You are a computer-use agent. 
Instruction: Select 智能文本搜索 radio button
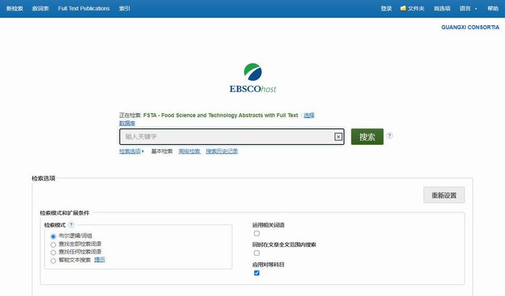[53, 261]
